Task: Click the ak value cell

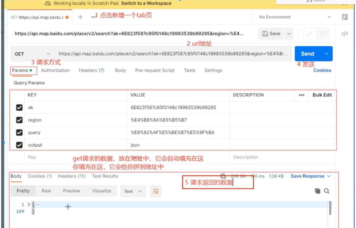Action: (178, 107)
